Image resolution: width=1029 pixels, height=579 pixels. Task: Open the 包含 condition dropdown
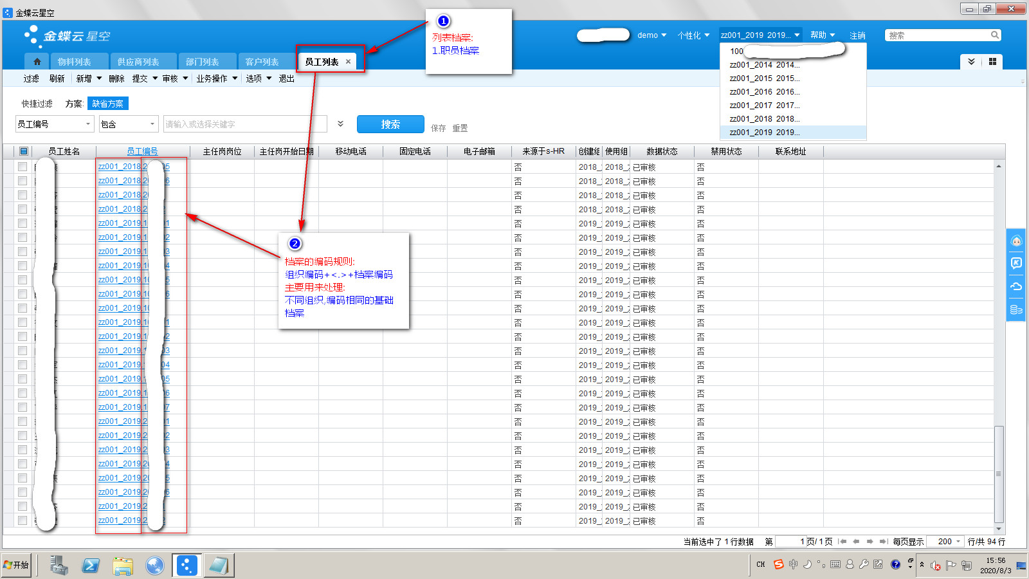pyautogui.click(x=152, y=124)
